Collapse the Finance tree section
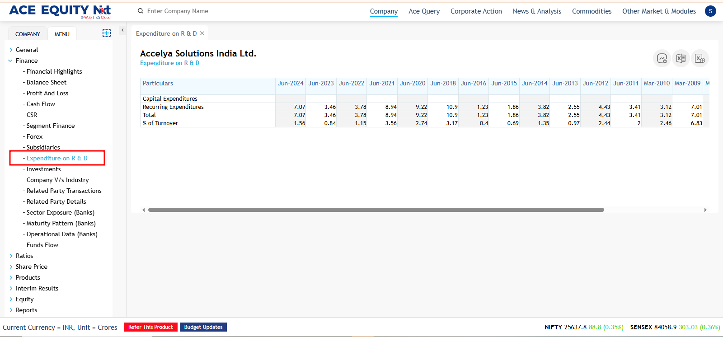Screen dimensions: 723x337 (x=10, y=61)
